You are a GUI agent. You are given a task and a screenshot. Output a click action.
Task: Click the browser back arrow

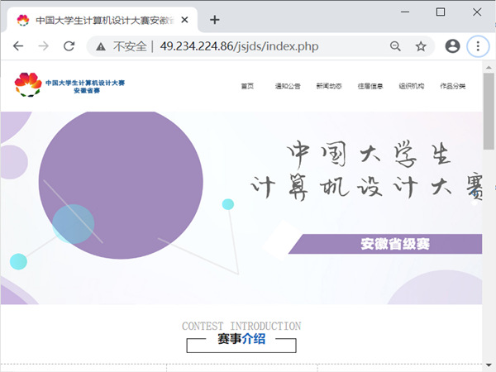pos(18,46)
